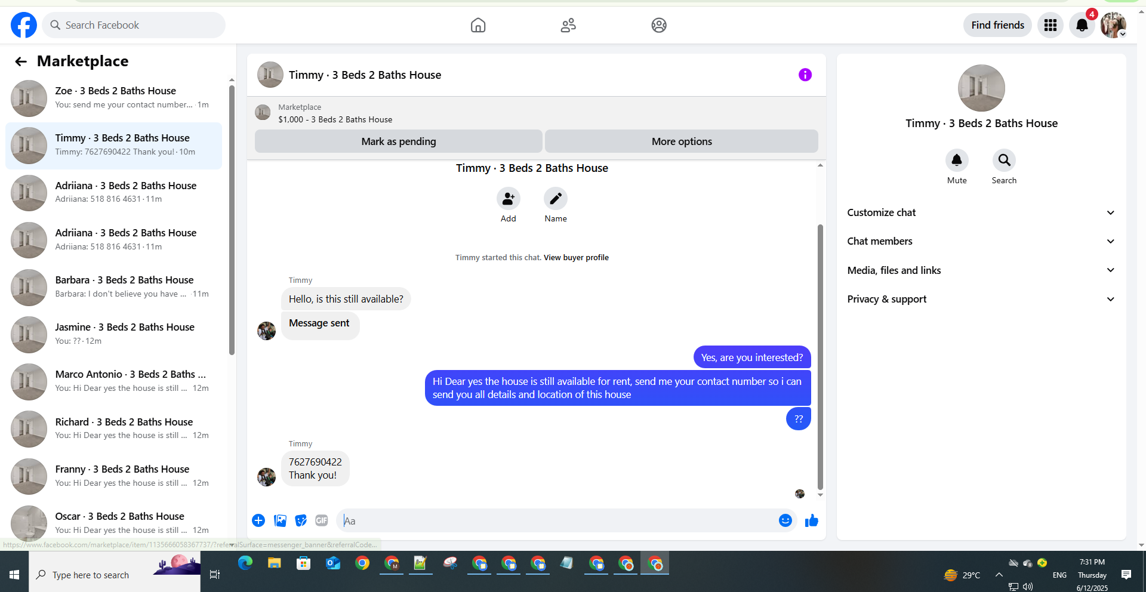Click the Add people icon
Viewport: 1146px width, 592px height.
[x=509, y=199]
